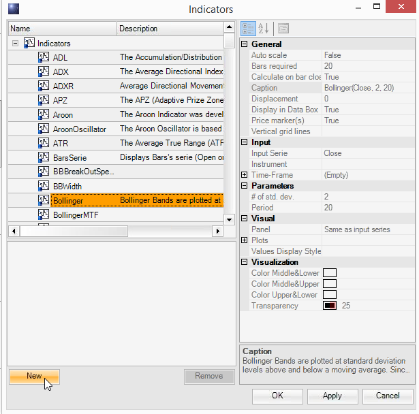The height and width of the screenshot is (414, 419).
Task: Collapse the Indicators tree root
Action: click(x=15, y=44)
